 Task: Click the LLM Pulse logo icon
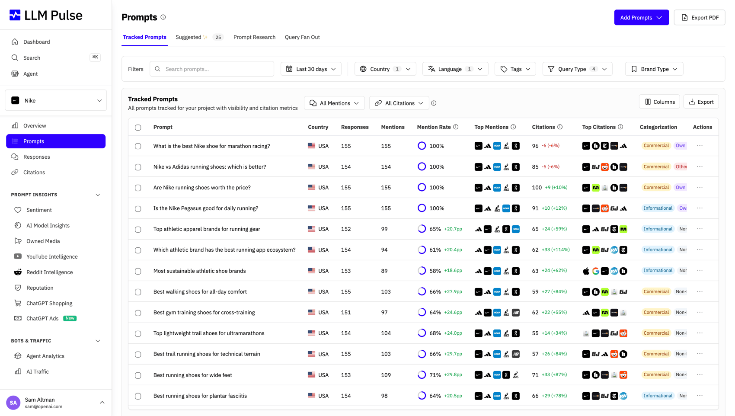point(15,15)
